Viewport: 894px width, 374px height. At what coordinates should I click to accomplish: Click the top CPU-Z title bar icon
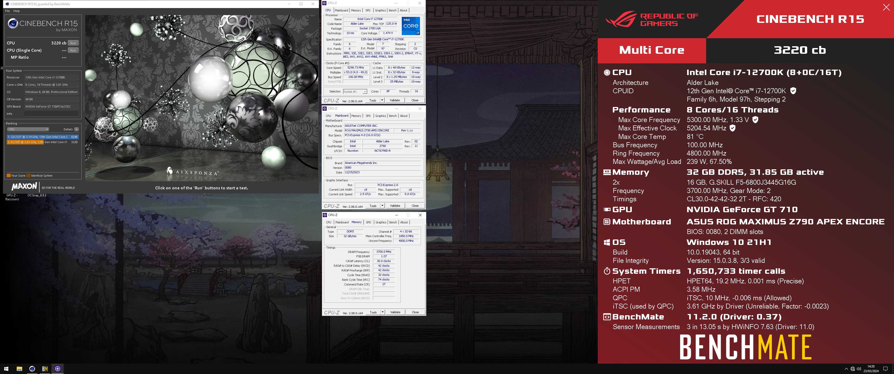point(325,3)
